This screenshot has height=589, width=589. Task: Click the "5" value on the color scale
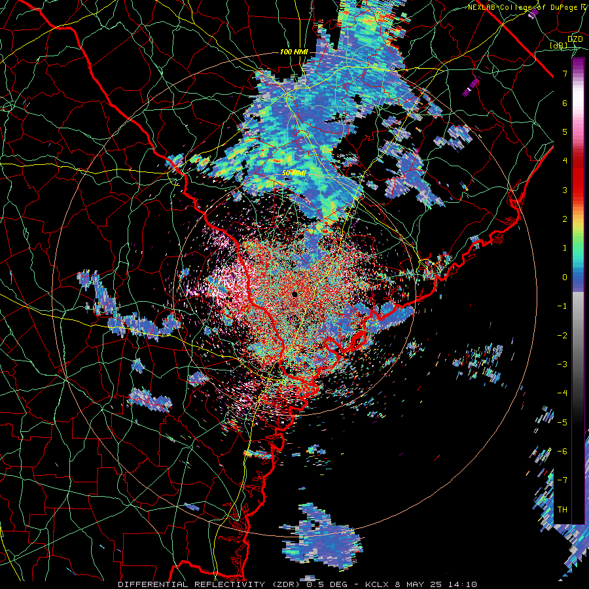coord(565,132)
